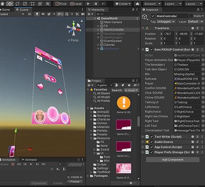Disable Audio Source component checkbox
205x187 pixels.
[152, 142]
